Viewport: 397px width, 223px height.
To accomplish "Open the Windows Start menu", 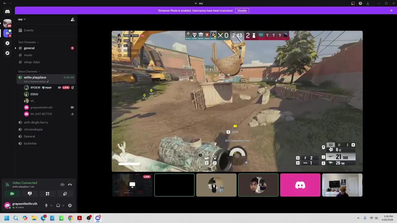I will pos(7,218).
